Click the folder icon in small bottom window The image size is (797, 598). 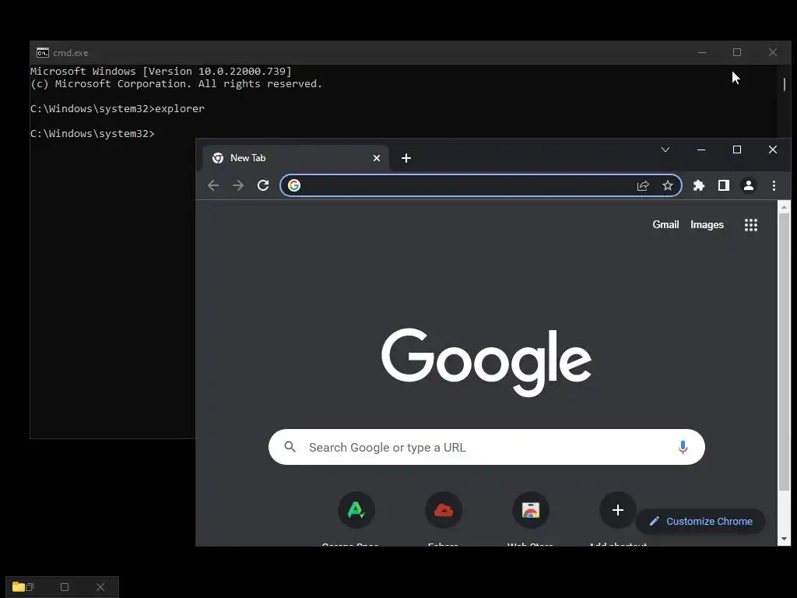pos(19,587)
